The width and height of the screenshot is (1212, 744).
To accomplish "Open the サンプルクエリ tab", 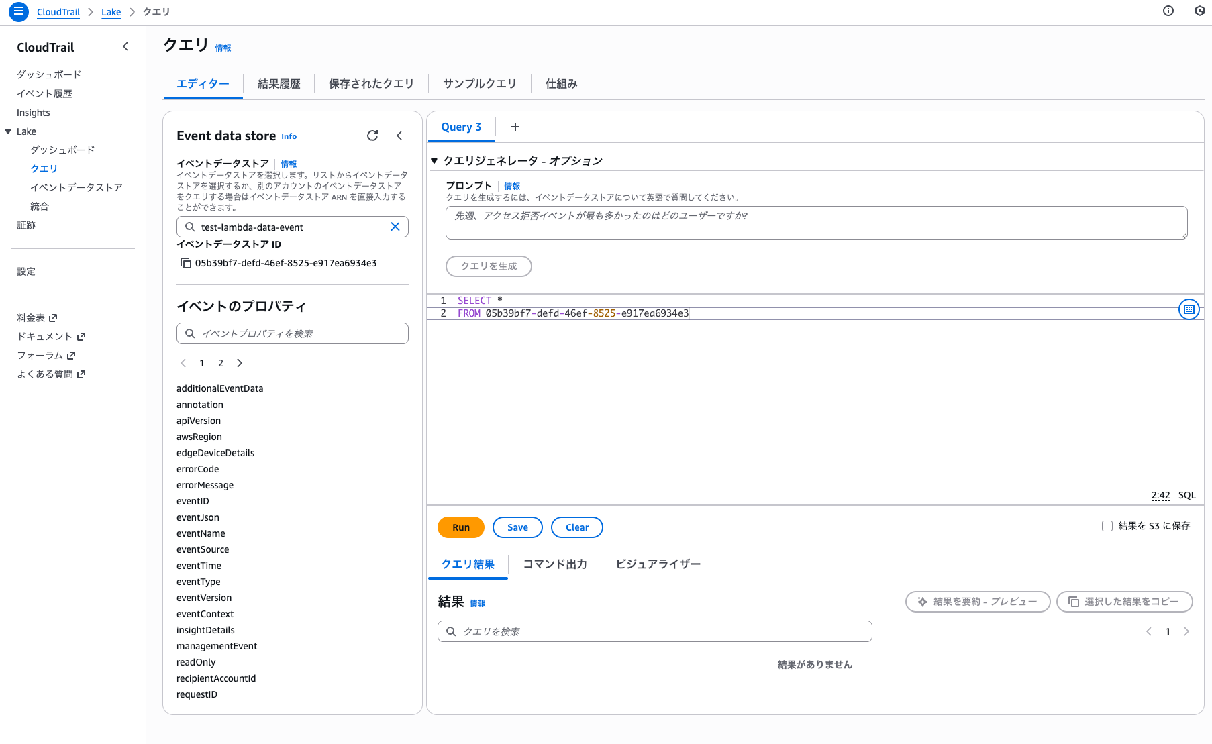I will pos(479,84).
